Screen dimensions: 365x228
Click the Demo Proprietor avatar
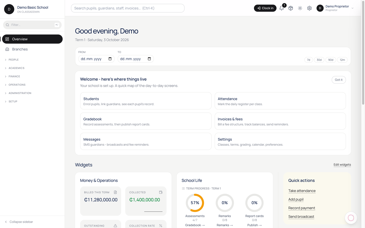pyautogui.click(x=320, y=8)
